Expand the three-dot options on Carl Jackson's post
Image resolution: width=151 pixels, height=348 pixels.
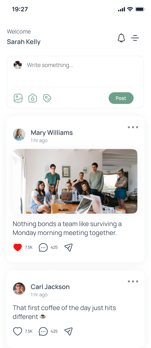click(133, 282)
